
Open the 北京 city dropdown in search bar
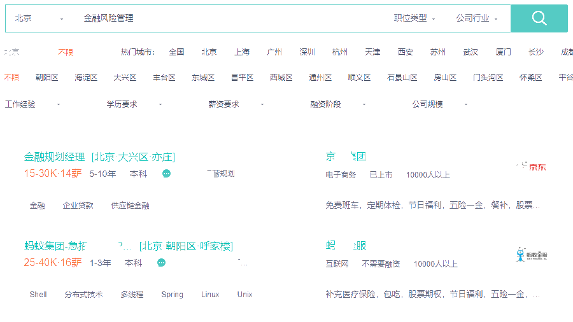(x=38, y=18)
